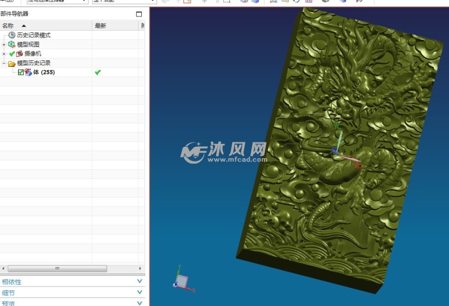Click the navigator scrollbar right arrow
The image size is (449, 306).
(x=140, y=268)
